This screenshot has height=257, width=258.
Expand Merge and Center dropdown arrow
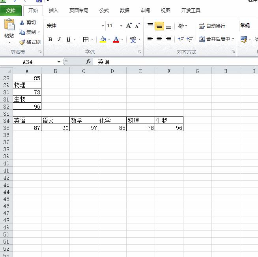(233, 39)
